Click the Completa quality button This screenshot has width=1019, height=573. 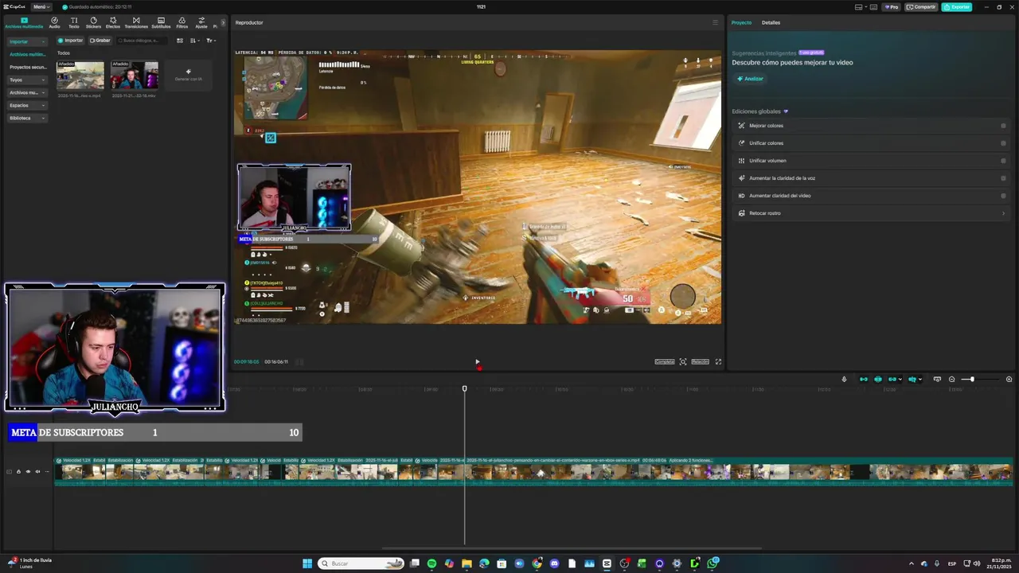coord(665,361)
